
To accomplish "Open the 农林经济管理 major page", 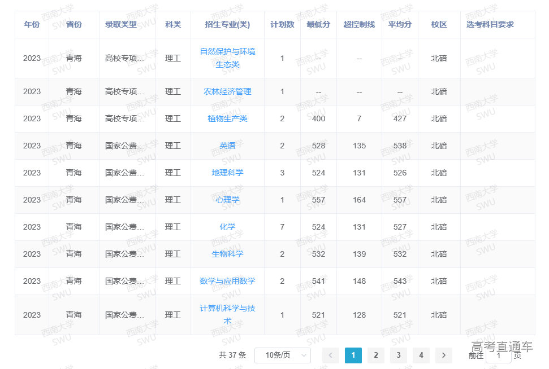I will click(227, 91).
